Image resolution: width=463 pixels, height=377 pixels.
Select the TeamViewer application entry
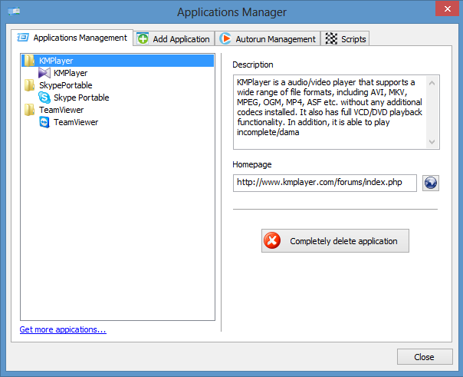(x=76, y=122)
